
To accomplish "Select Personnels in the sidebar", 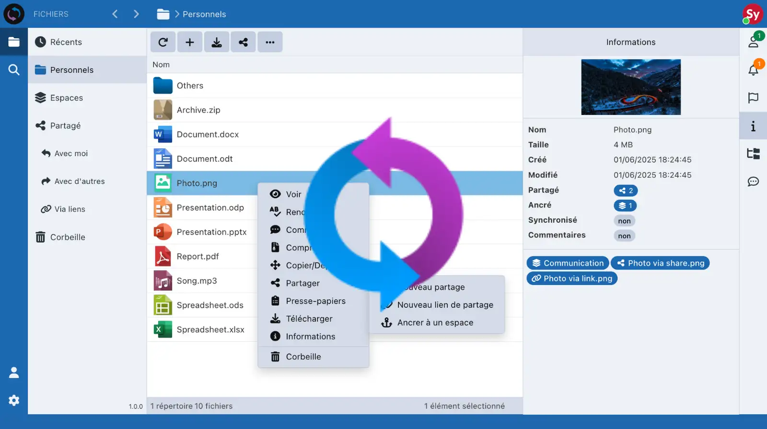I will click(x=87, y=70).
